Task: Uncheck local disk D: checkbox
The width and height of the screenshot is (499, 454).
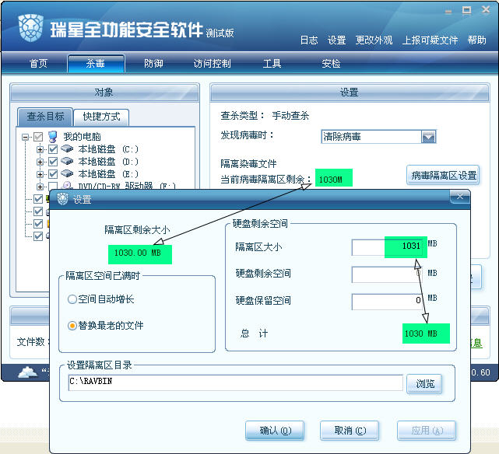Action: (x=53, y=162)
